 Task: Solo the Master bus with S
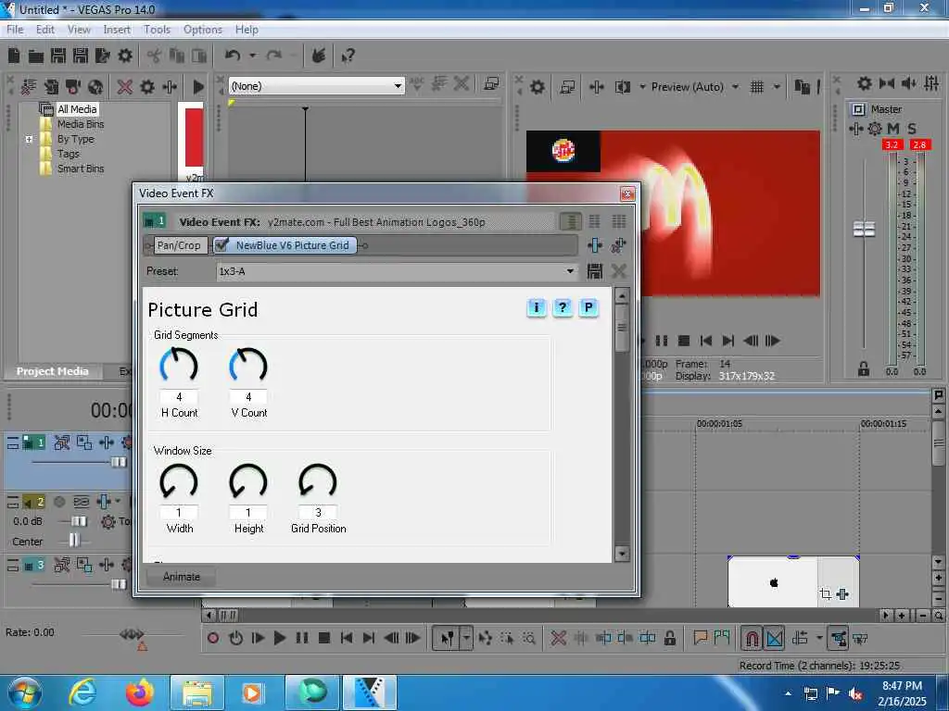tap(912, 129)
